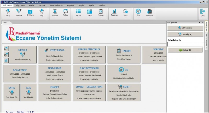The image size is (209, 113).
Task: Click the Emanet toolbar icon
Action: pos(55,11)
